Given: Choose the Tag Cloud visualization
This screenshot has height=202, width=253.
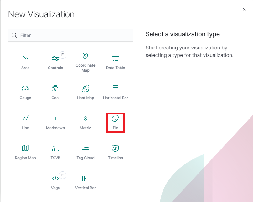Looking at the screenshot, I should click(85, 149).
